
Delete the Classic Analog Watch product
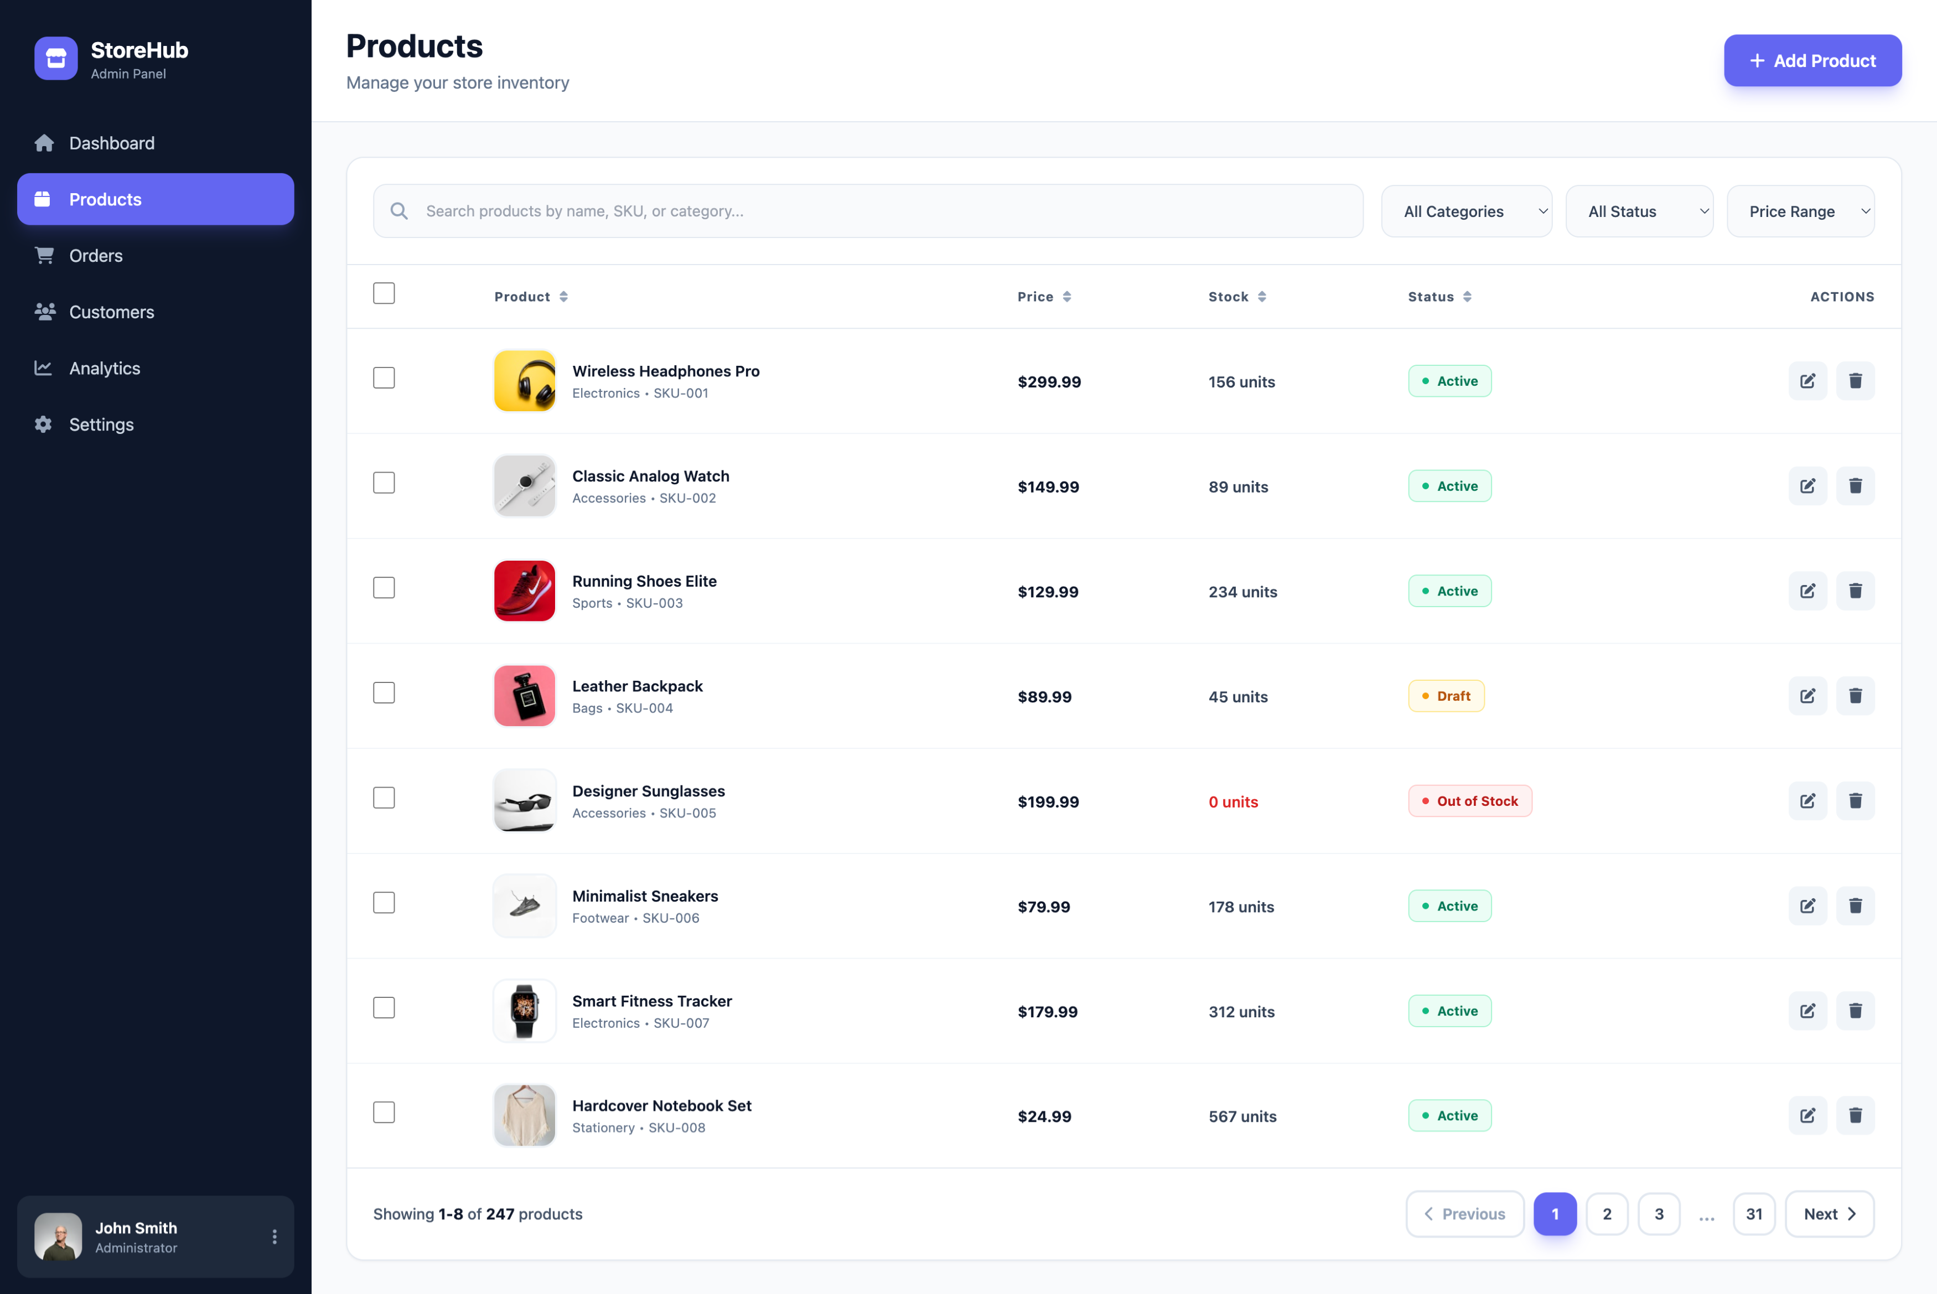[x=1855, y=486]
